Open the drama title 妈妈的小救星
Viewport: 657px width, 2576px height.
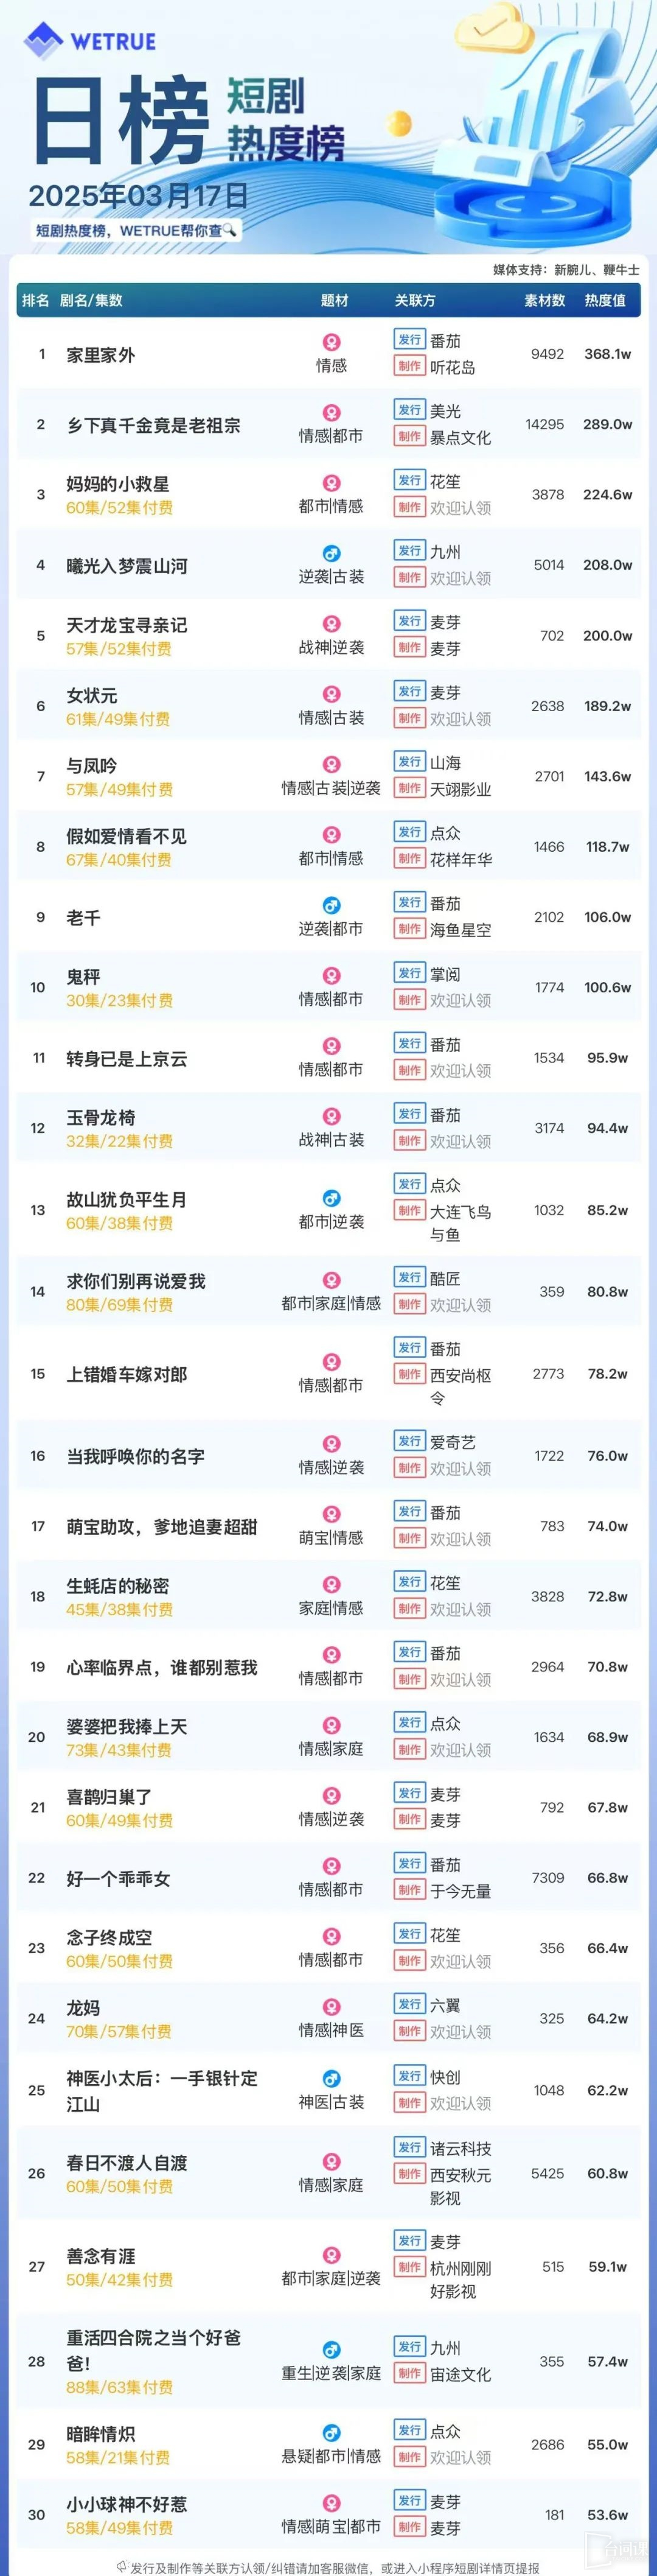118,484
